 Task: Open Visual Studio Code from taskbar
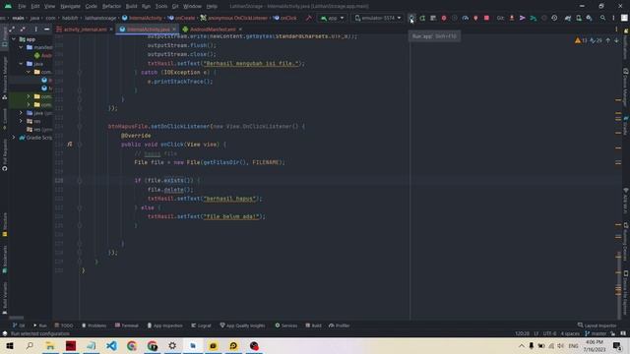pyautogui.click(x=111, y=345)
